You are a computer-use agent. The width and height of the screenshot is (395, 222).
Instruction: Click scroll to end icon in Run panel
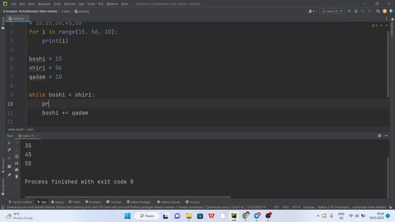coord(17,163)
